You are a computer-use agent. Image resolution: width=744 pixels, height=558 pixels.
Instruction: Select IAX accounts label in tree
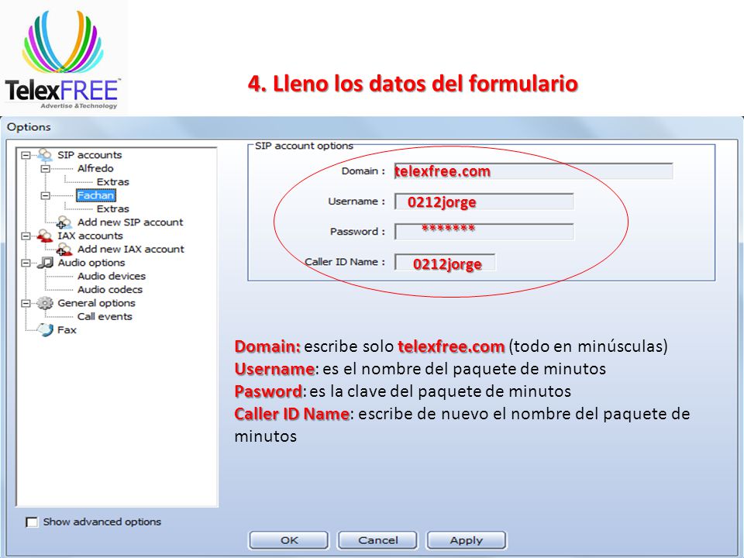(x=90, y=236)
